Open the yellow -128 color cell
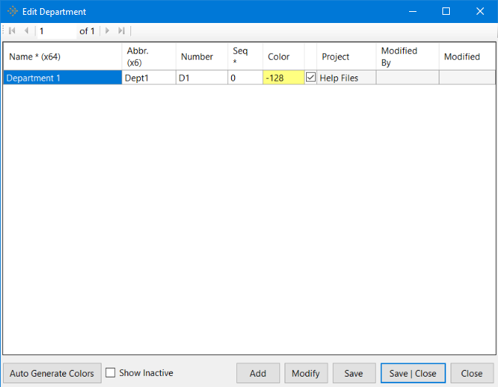The image size is (498, 387). coord(283,78)
